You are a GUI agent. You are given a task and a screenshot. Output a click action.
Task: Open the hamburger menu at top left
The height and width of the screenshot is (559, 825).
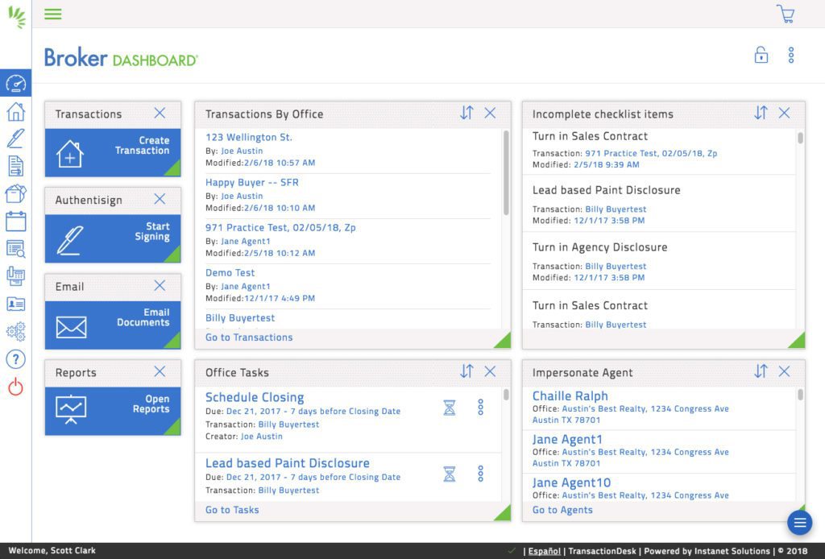52,14
